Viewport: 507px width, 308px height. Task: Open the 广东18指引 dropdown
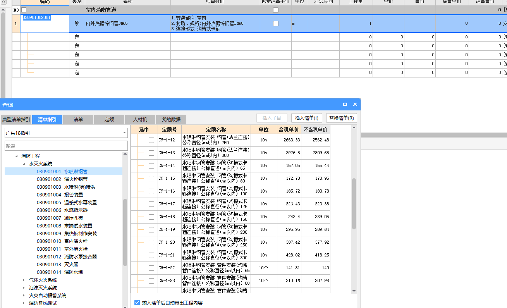point(125,133)
